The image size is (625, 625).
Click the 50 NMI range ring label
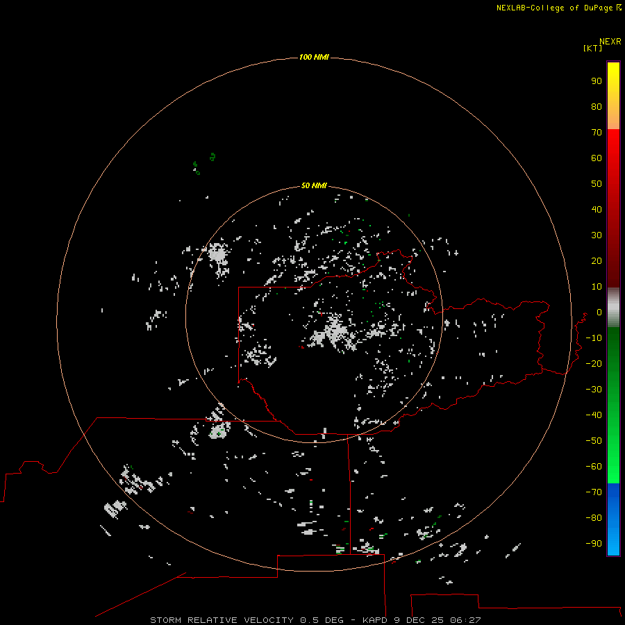pos(314,185)
